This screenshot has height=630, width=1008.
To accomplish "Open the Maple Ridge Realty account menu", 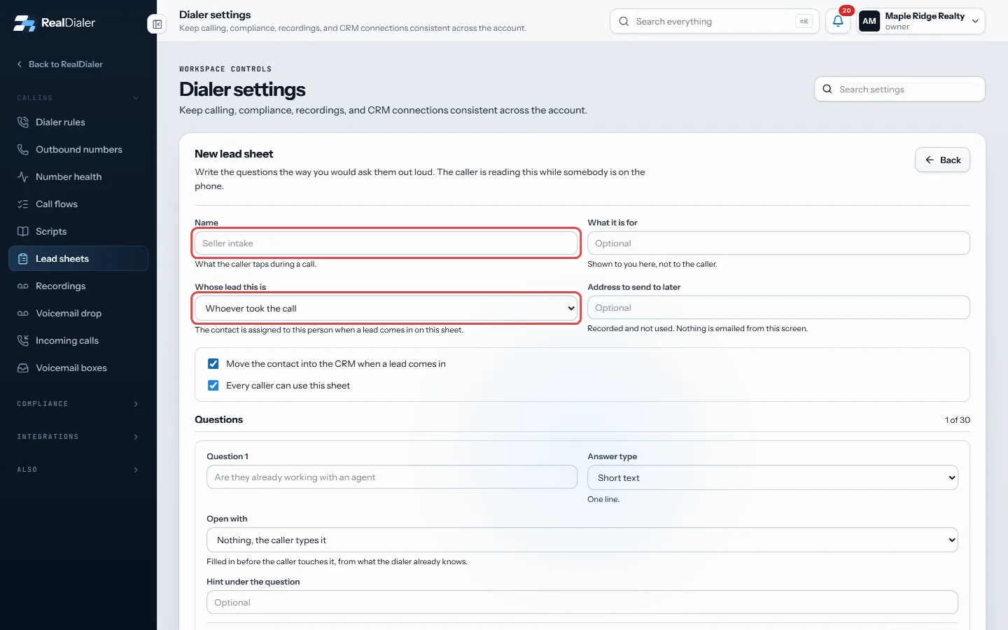I will click(921, 21).
